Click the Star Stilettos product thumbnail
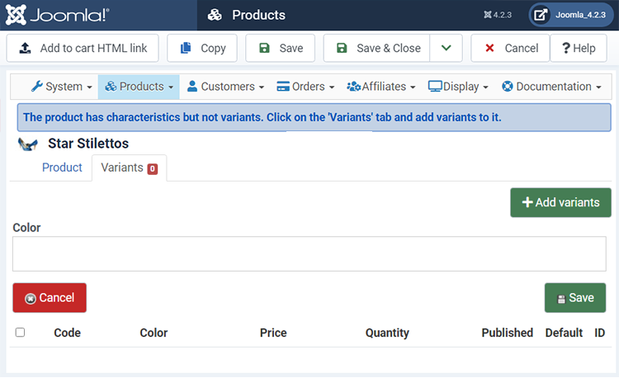Screen dimensions: 619x378 pyautogui.click(x=27, y=144)
